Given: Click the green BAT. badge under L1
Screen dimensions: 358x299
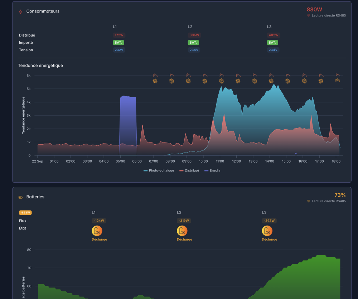Looking at the screenshot, I should pos(118,43).
